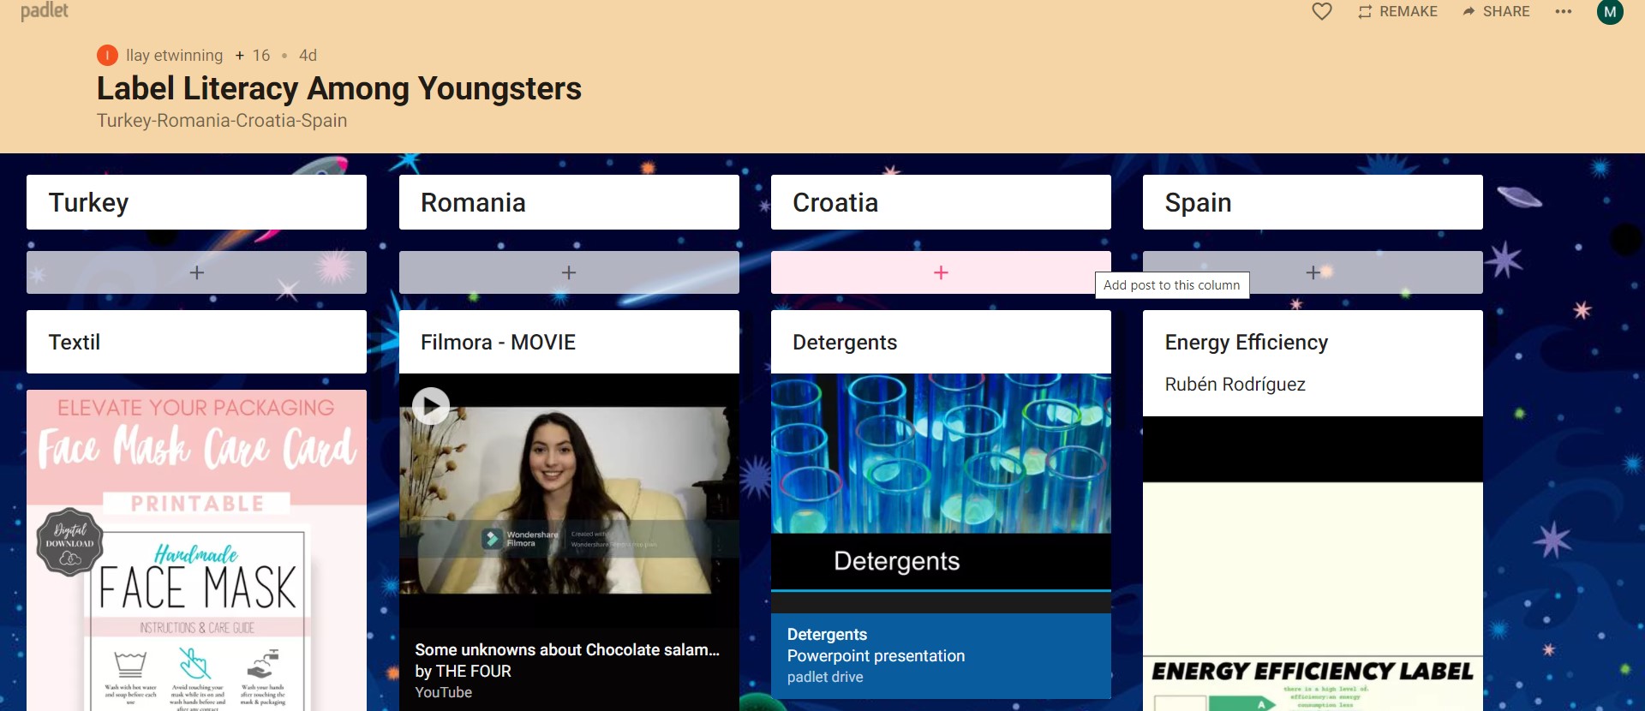
Task: Open the Chocolate salam YouTube link caption
Action: coord(569,671)
